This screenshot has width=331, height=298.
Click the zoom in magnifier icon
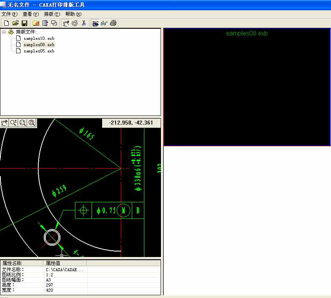click(13, 123)
